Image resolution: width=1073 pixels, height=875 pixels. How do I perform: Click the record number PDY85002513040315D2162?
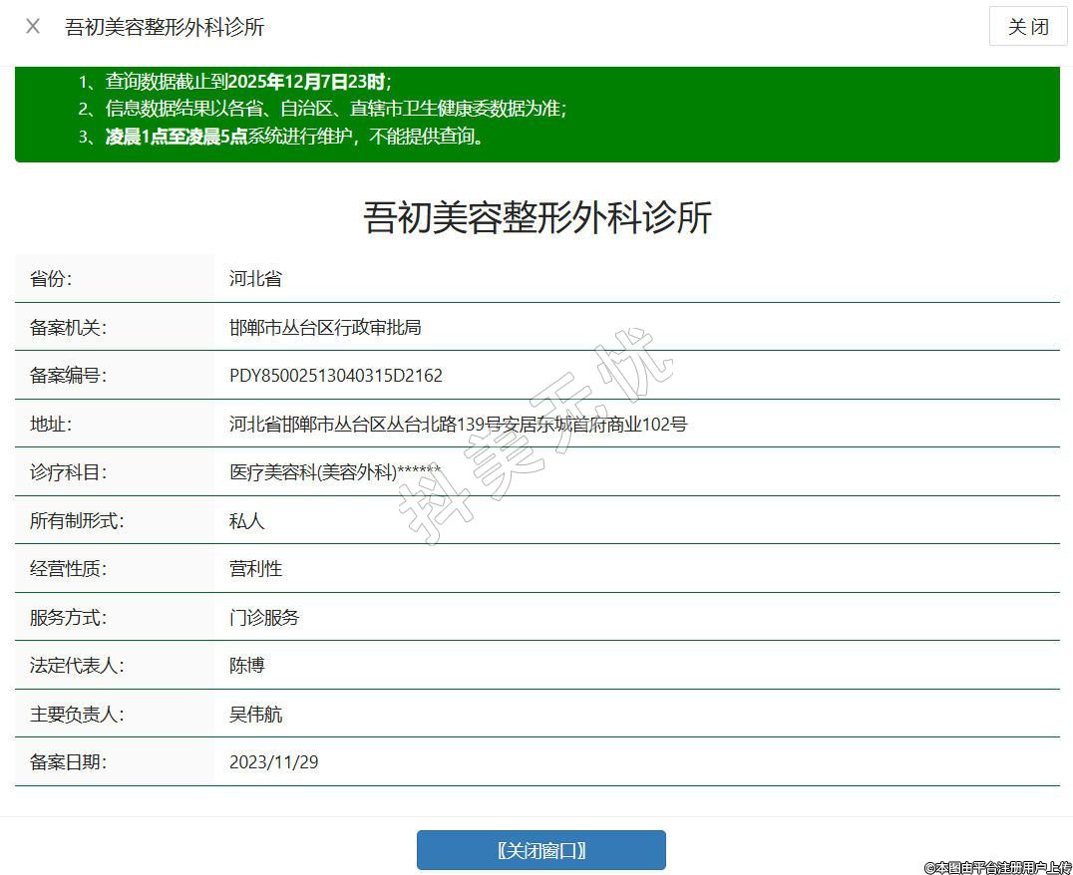[335, 376]
